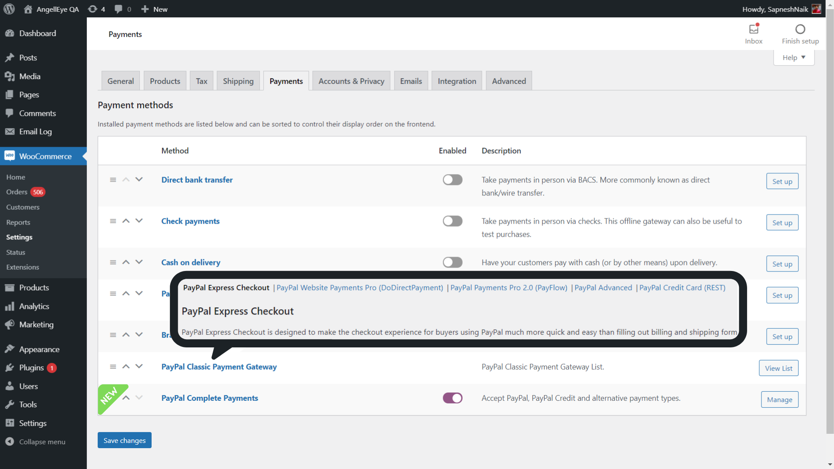Image resolution: width=834 pixels, height=469 pixels.
Task: Click the user avatar beside Howdy, SapneshNaik
Action: tap(816, 9)
